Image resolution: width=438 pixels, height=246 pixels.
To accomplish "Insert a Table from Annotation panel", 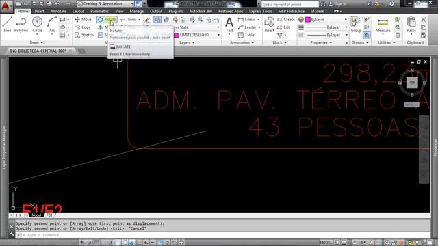I will click(246, 35).
